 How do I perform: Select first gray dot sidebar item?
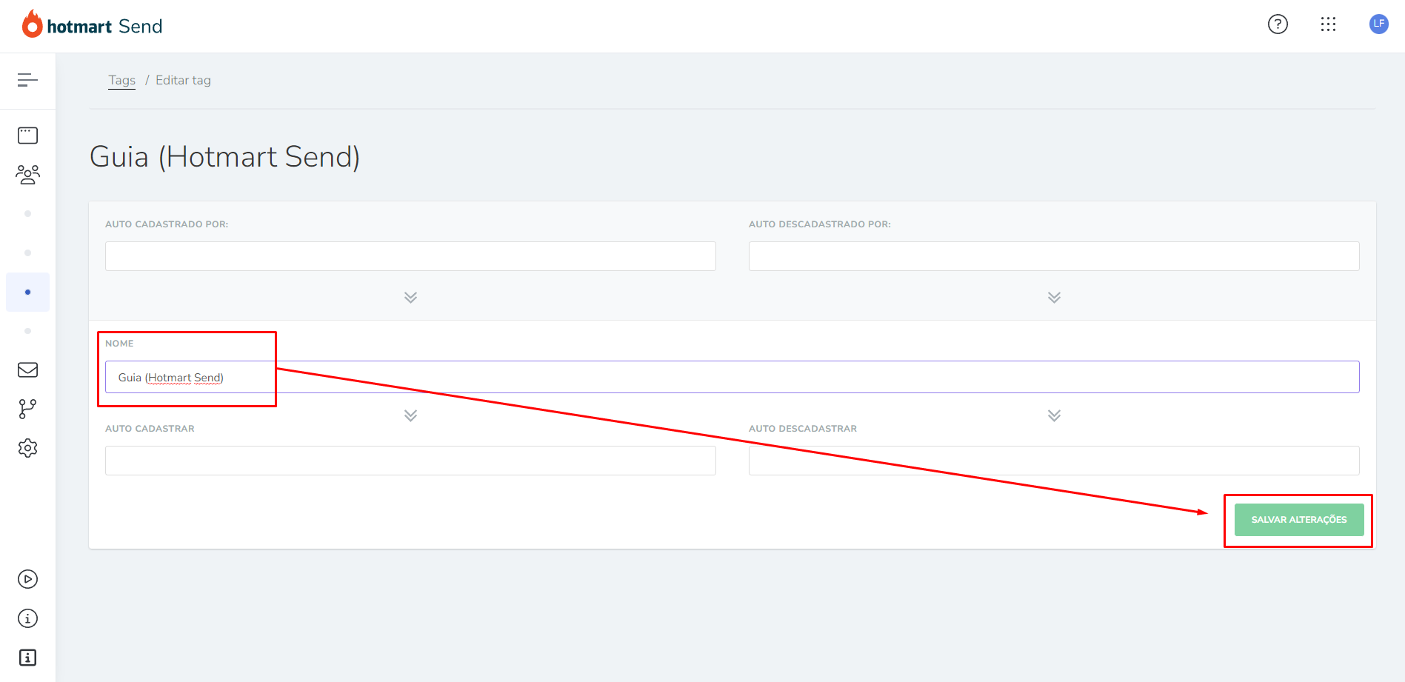pos(27,213)
